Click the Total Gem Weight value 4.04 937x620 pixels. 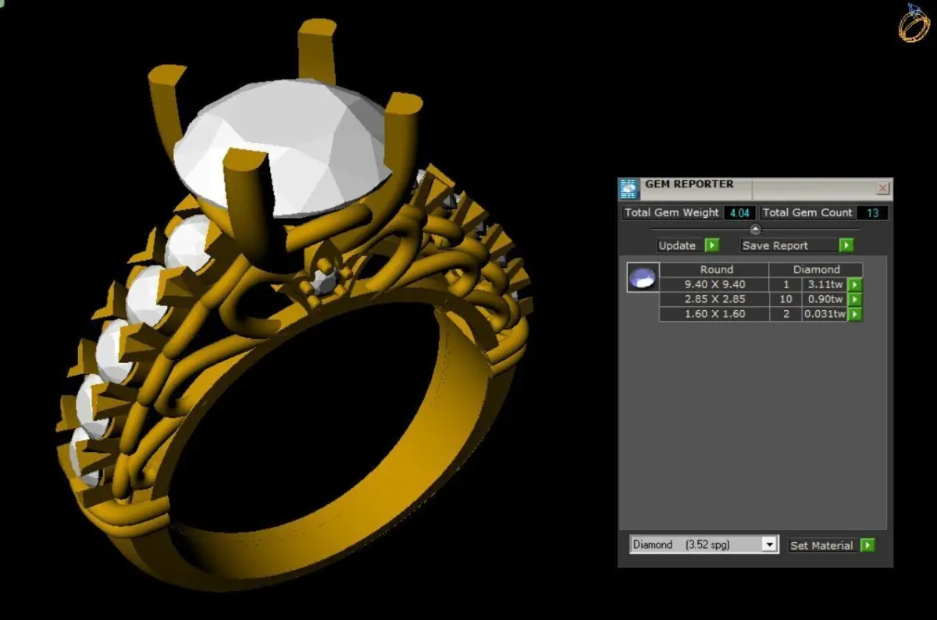pyautogui.click(x=739, y=212)
